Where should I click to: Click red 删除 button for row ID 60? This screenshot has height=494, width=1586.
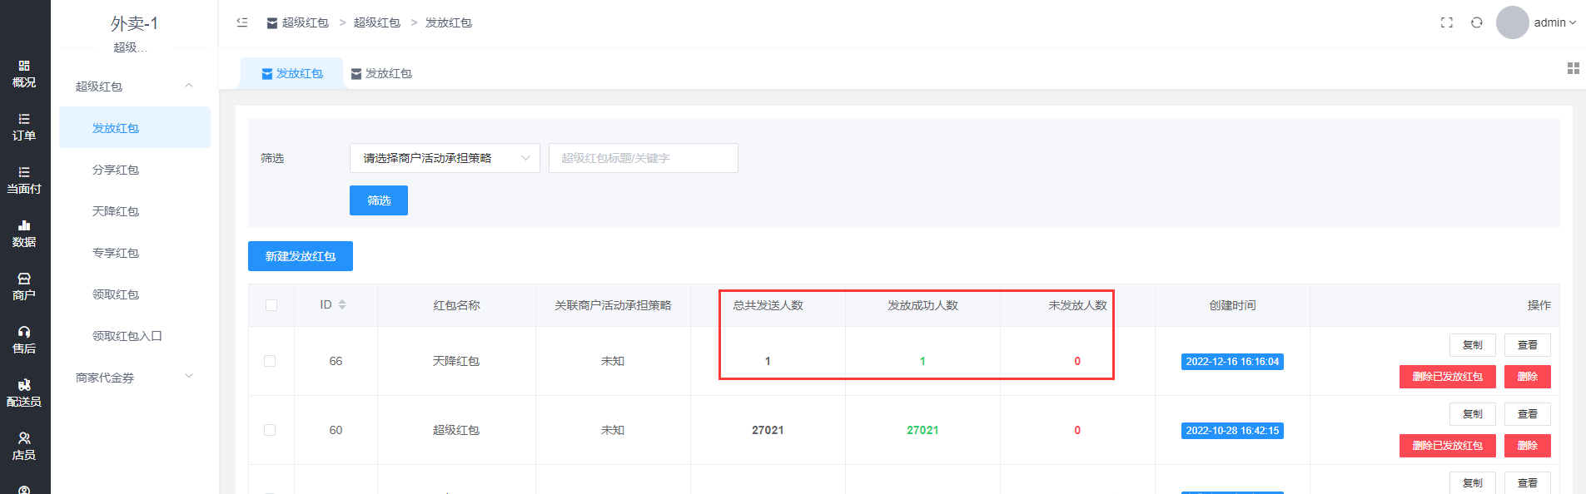[1528, 446]
